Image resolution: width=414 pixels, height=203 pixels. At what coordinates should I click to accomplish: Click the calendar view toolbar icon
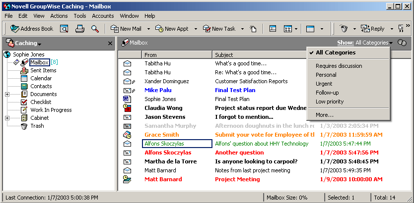[x=310, y=29]
